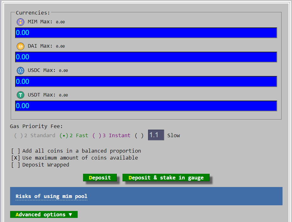This screenshot has width=292, height=222.
Task: Click the MIM Max balance value
Action: (60, 22)
